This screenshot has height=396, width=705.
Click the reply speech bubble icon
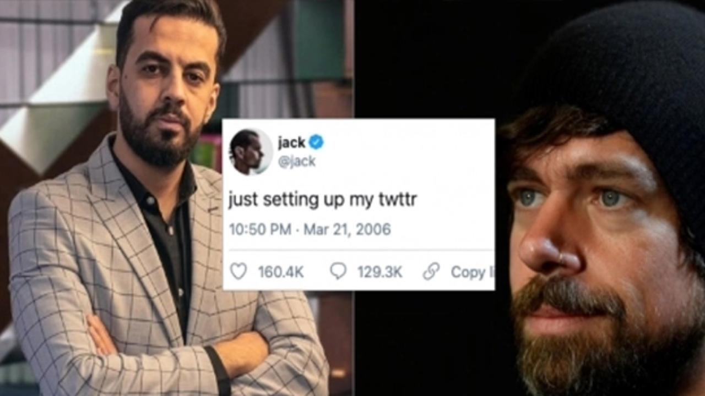point(338,271)
